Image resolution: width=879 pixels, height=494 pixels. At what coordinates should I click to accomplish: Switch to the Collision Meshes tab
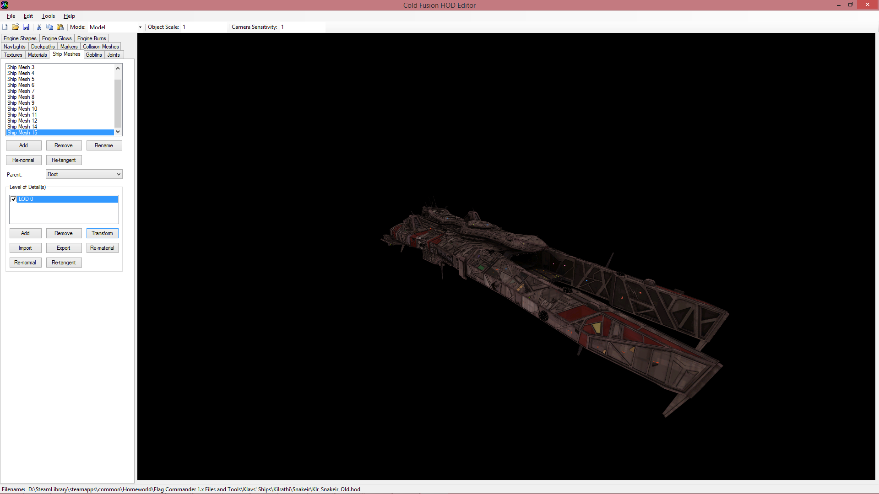[x=101, y=47]
